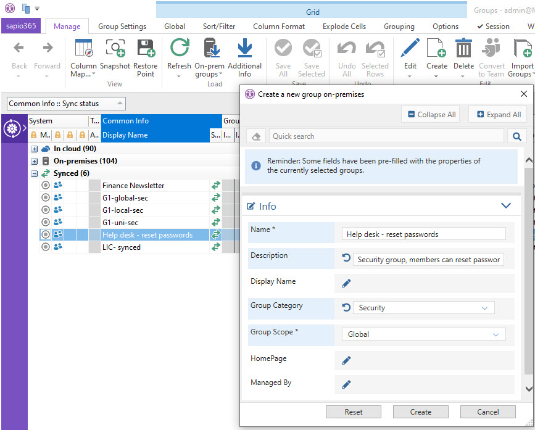
Task: Open the Group Scope dropdown
Action: pos(423,334)
